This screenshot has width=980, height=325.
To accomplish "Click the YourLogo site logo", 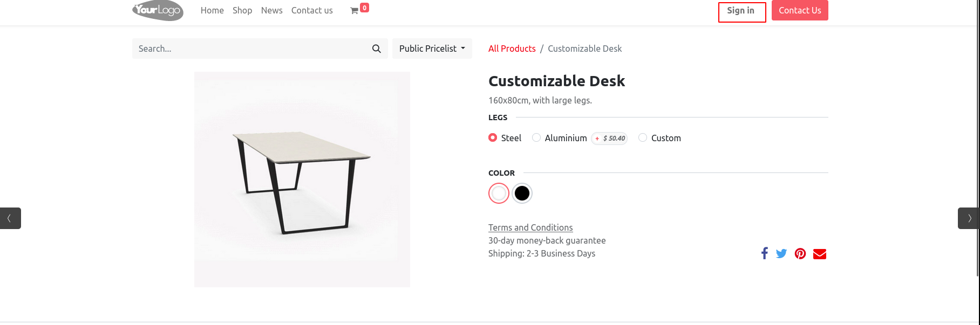I will click(158, 10).
